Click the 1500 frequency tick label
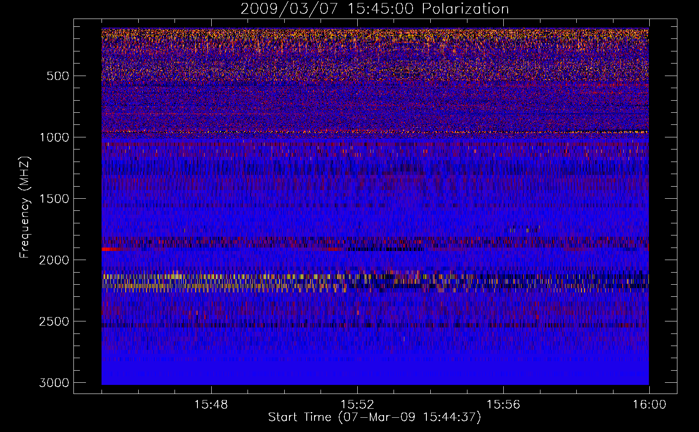Viewport: 699px width, 432px height. pos(54,199)
